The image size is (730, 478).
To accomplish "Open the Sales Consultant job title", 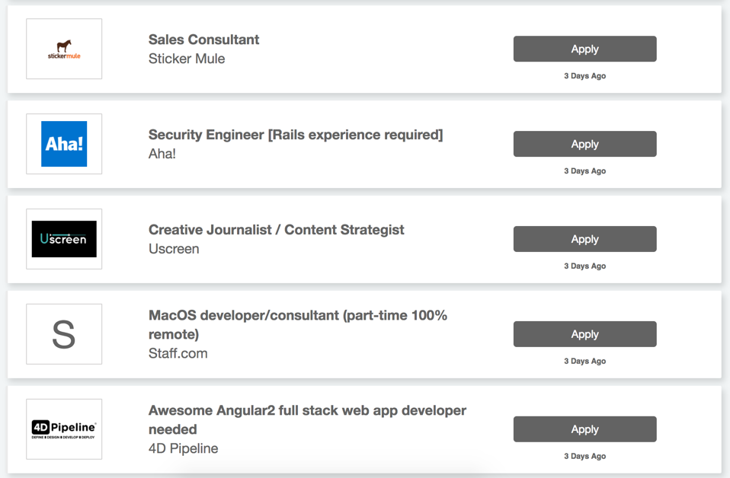I will point(203,40).
